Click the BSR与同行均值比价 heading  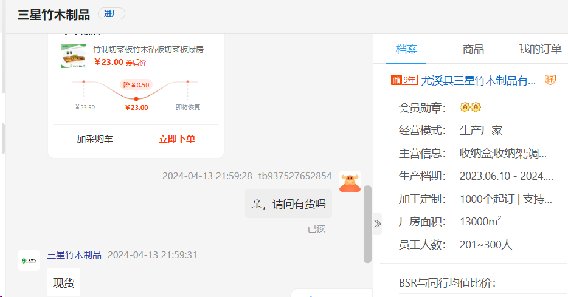(x=448, y=283)
